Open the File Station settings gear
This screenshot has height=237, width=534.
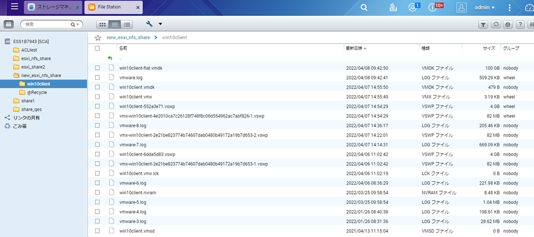[x=508, y=24]
